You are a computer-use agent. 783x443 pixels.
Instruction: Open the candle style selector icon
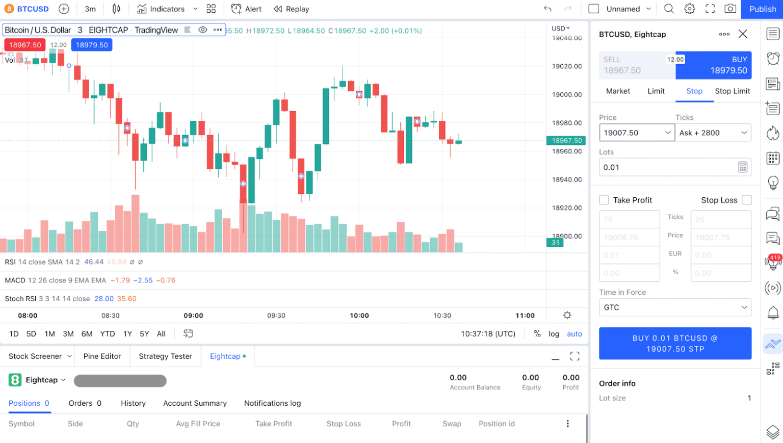point(116,9)
